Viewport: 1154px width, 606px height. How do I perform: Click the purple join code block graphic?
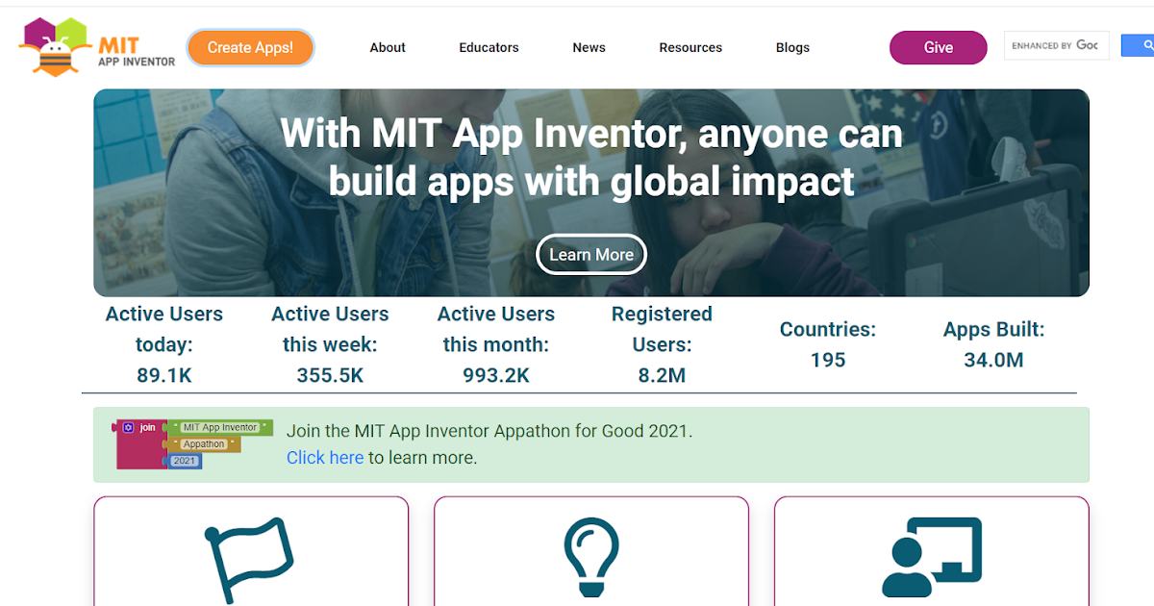click(x=140, y=442)
